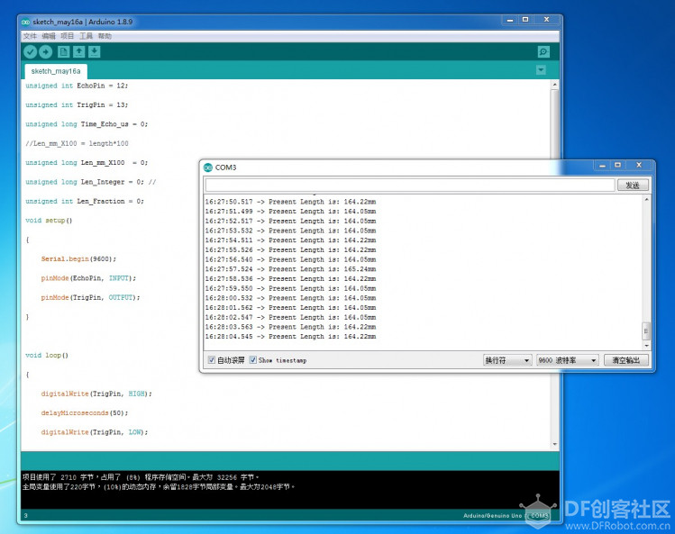Click the comment '//Len_mm_X100 = length*100'
The height and width of the screenshot is (534, 675).
78,144
